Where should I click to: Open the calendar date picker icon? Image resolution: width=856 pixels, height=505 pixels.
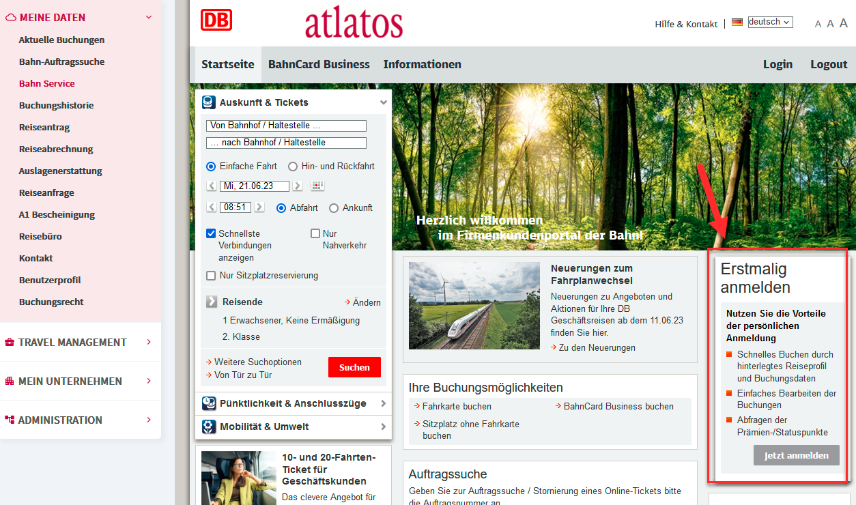point(317,186)
